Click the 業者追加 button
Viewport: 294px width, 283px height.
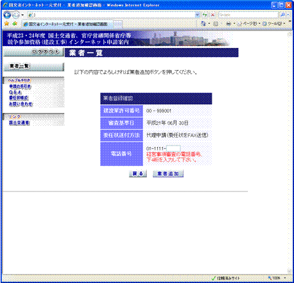point(168,174)
